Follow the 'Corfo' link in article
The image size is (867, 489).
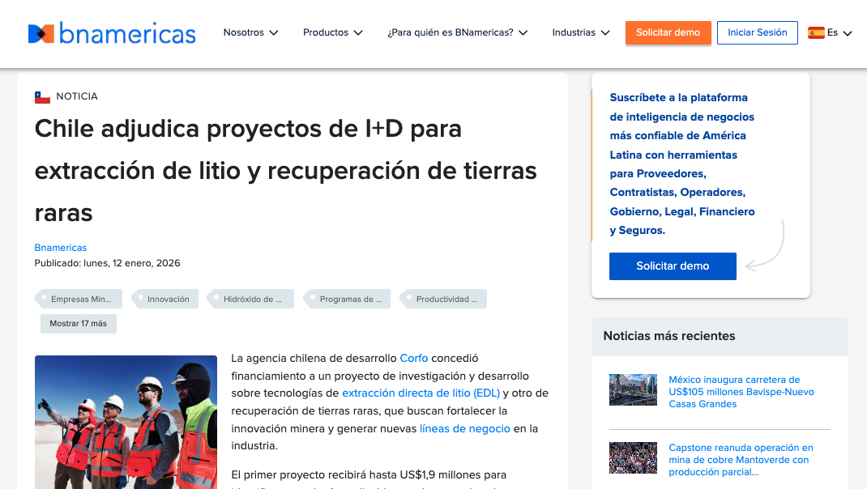click(x=413, y=358)
